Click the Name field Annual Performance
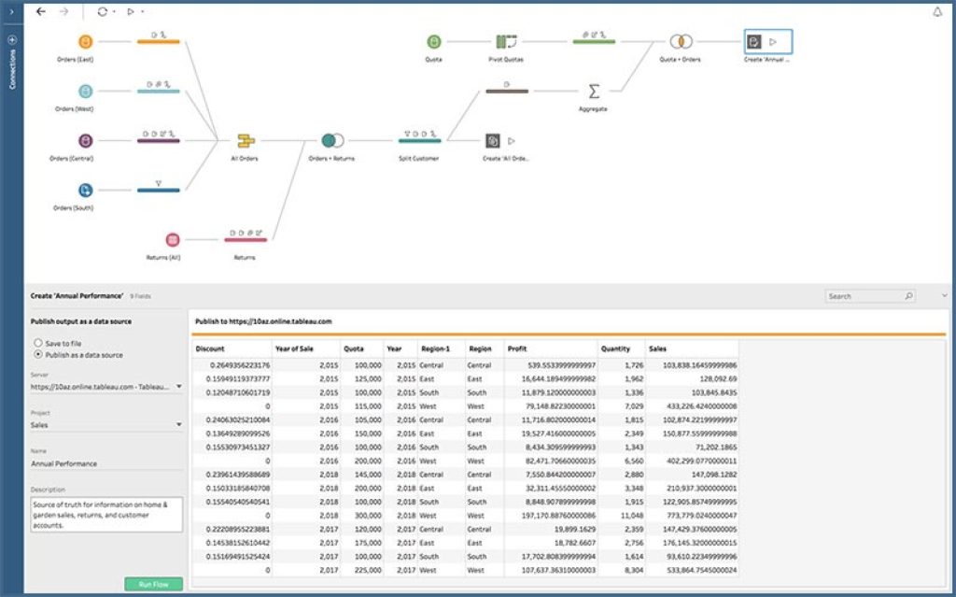956x597 pixels. tap(106, 463)
